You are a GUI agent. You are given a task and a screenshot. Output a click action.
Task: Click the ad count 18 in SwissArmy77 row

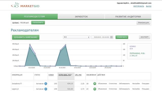pyautogui.click(x=87, y=84)
